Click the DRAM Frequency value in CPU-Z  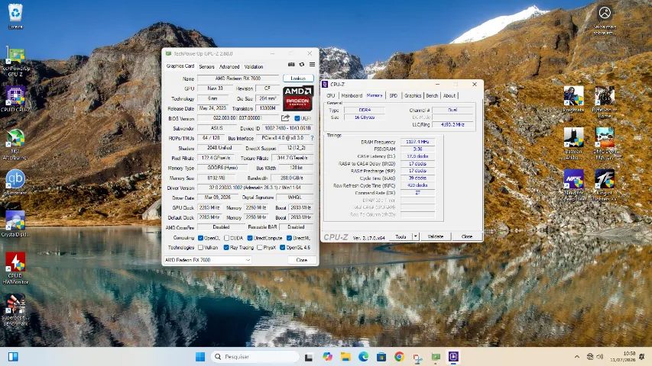coord(417,142)
